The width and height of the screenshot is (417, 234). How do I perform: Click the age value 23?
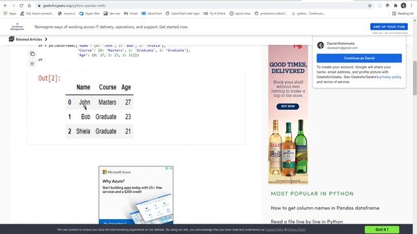click(x=128, y=117)
